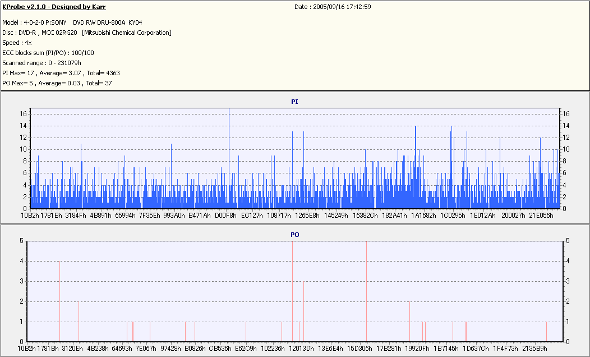Click the PI chart title
The width and height of the screenshot is (590, 357).
[x=294, y=102]
